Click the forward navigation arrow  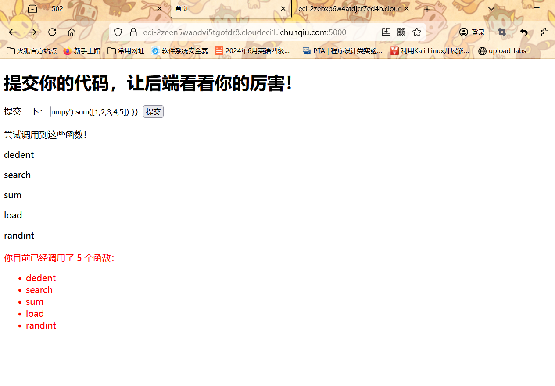pyautogui.click(x=32, y=32)
